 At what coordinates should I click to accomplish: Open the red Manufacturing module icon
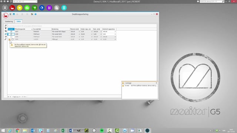pos(12,8)
